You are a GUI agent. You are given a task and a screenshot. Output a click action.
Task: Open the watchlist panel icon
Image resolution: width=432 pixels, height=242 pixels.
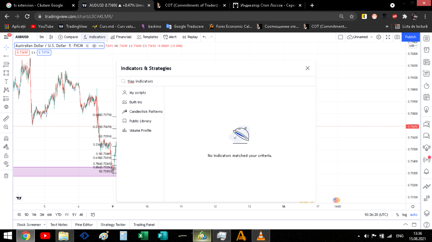[x=426, y=38]
